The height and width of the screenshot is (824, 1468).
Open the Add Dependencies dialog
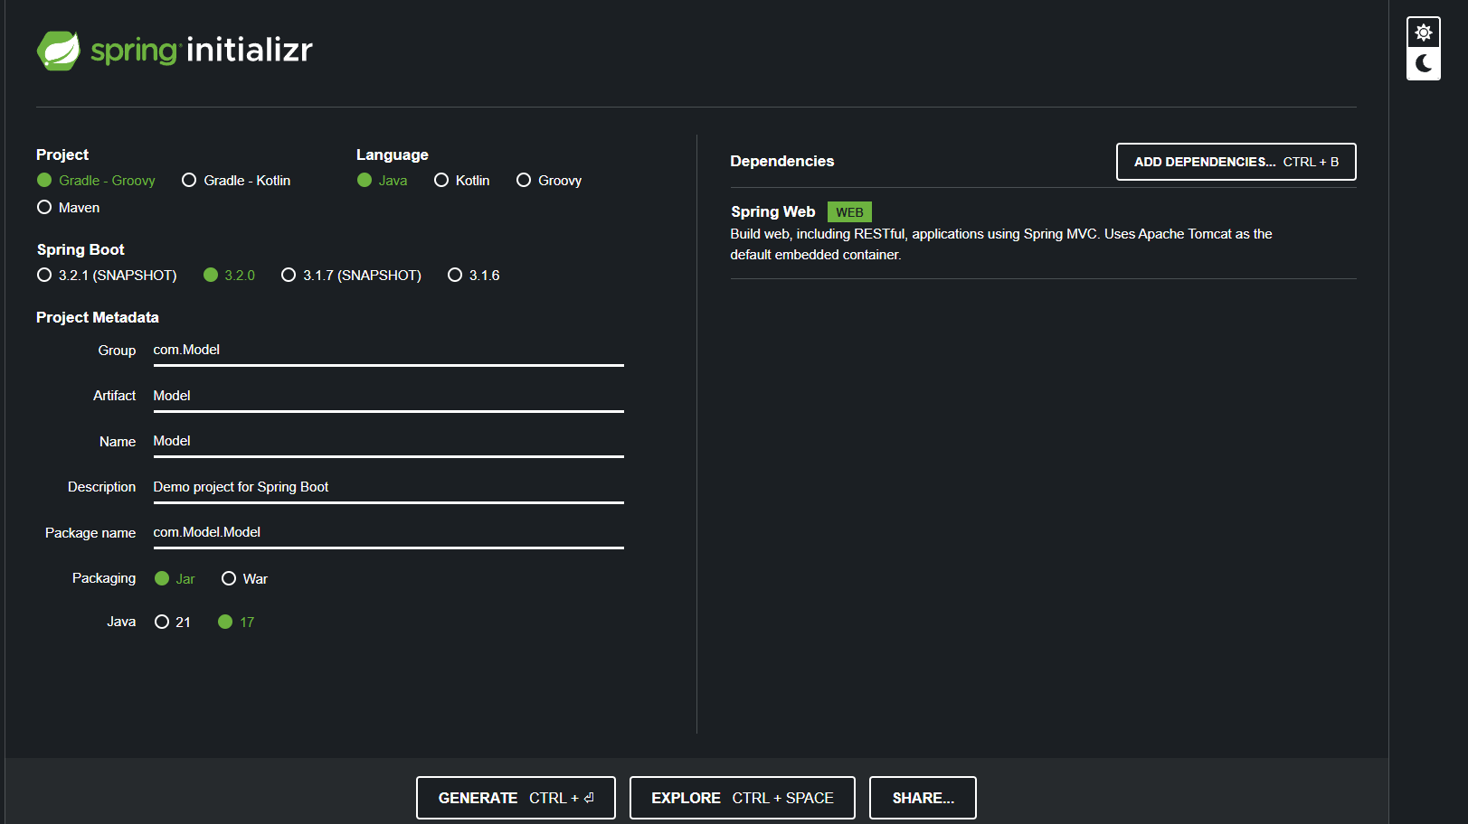click(x=1236, y=162)
